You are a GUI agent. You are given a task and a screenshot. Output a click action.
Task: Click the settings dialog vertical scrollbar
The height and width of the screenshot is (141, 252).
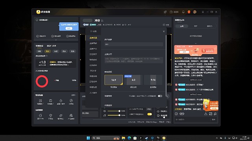[166, 65]
